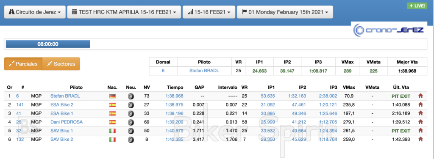Click Spanish flag in ESA Bike 2 row
Image resolution: width=434 pixels, height=159 pixels.
pos(112,105)
